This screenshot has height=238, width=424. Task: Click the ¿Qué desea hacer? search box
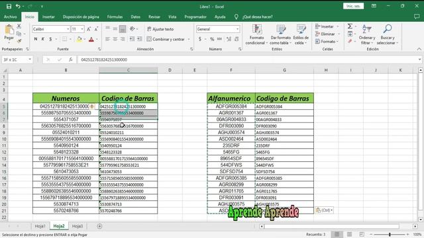point(258,17)
